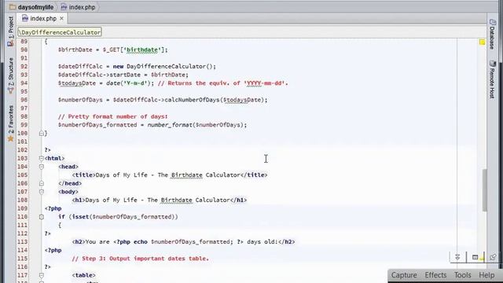Click the $numberOfDays_formatted variable on line 99
The height and width of the screenshot is (283, 503).
[97, 125]
